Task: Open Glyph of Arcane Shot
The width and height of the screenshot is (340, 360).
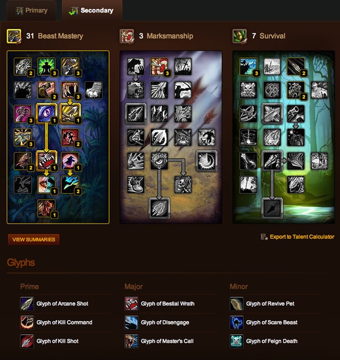Action: tap(62, 303)
